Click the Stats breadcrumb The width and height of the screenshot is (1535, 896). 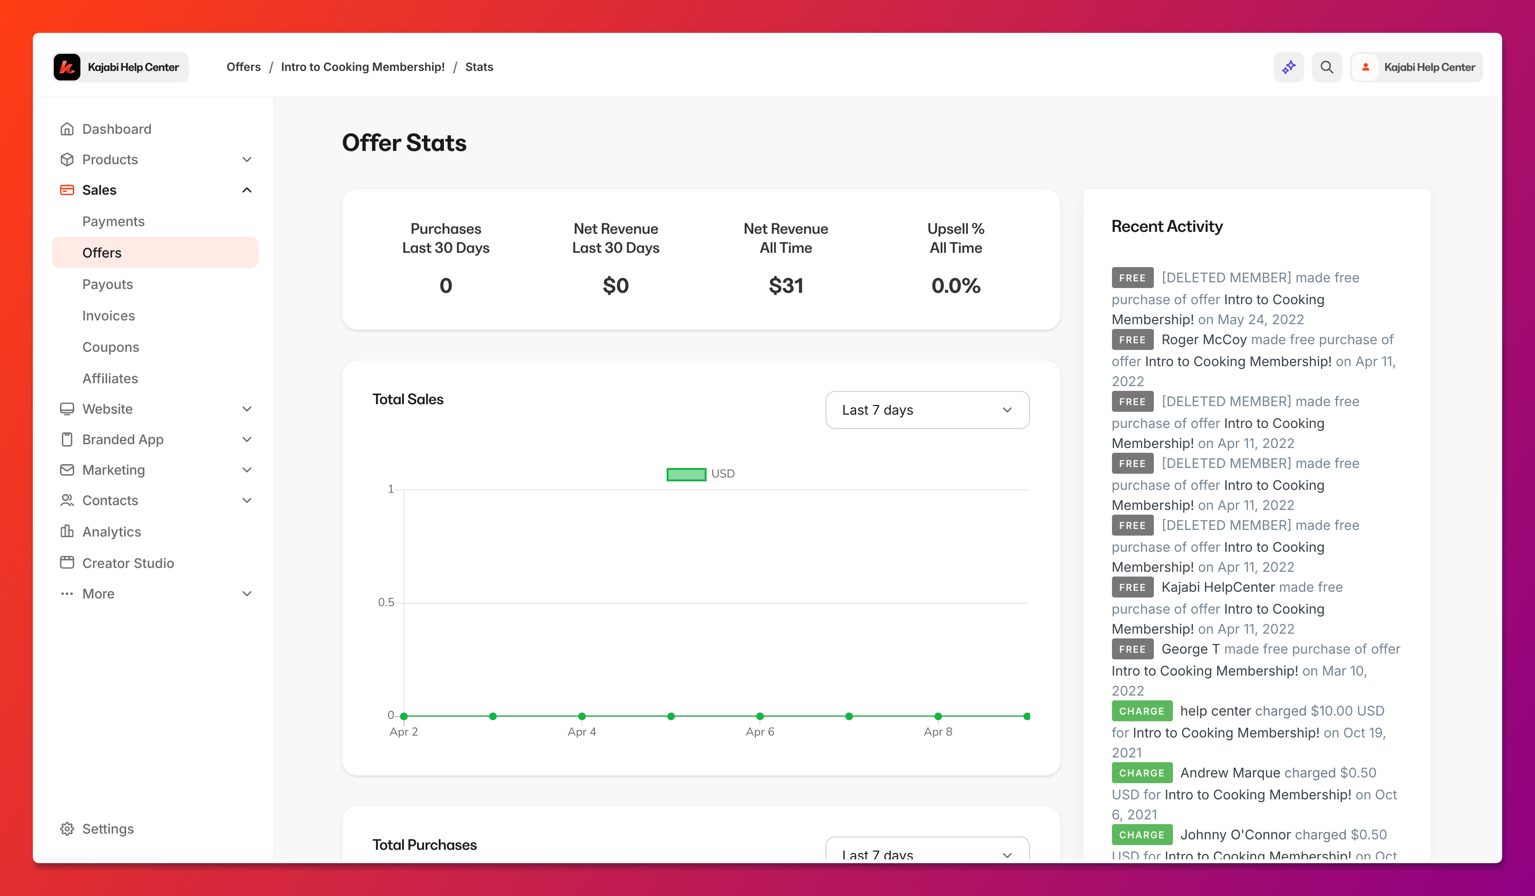tap(479, 67)
